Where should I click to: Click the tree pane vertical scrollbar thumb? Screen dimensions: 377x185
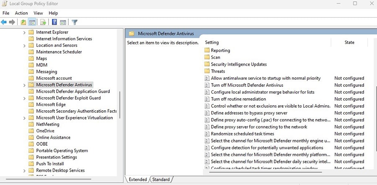pos(120,105)
